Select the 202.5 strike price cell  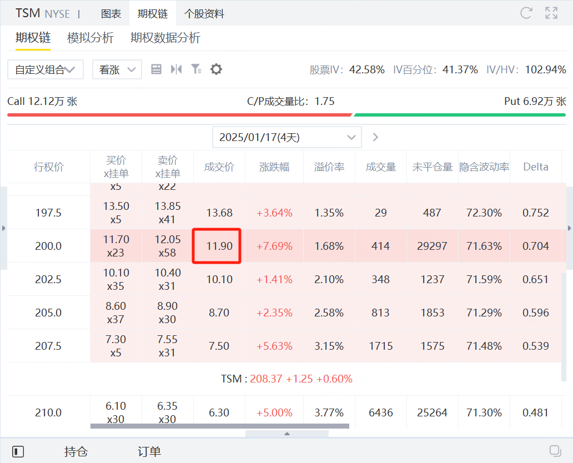click(48, 279)
